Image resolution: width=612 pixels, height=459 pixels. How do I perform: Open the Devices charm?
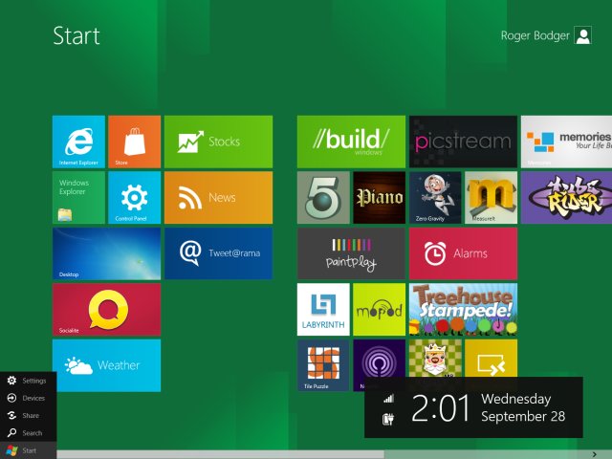point(28,398)
